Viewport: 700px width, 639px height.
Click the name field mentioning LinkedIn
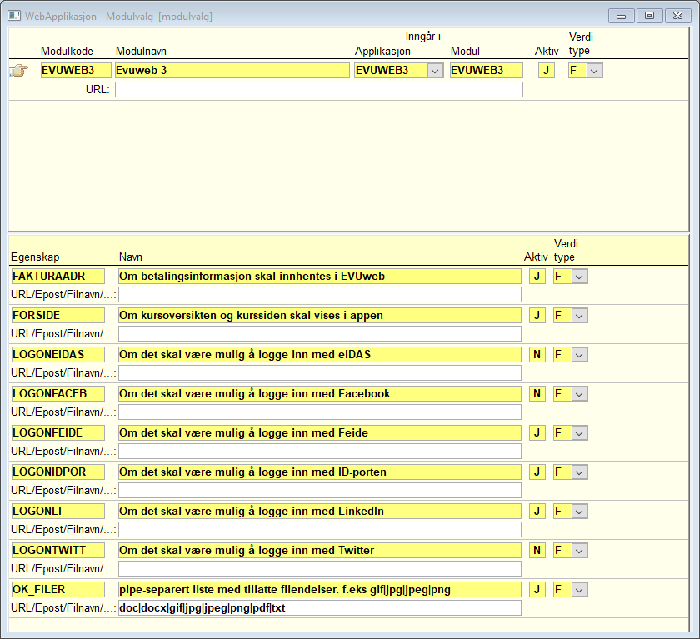pyautogui.click(x=320, y=512)
